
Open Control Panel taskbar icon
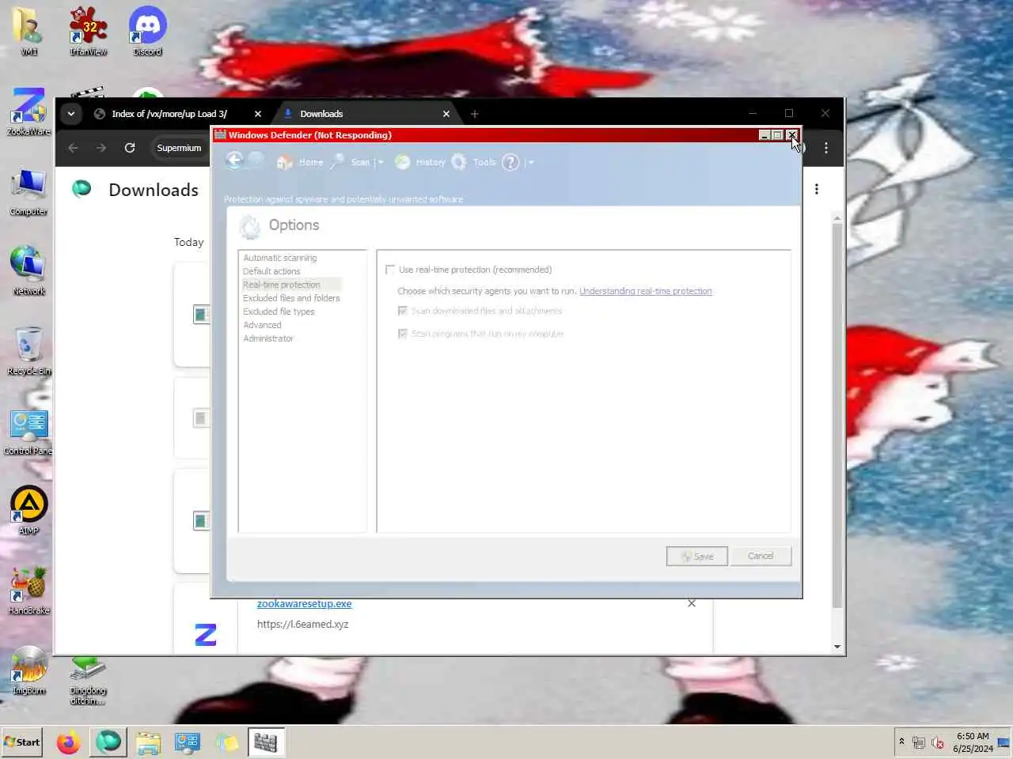(x=187, y=742)
